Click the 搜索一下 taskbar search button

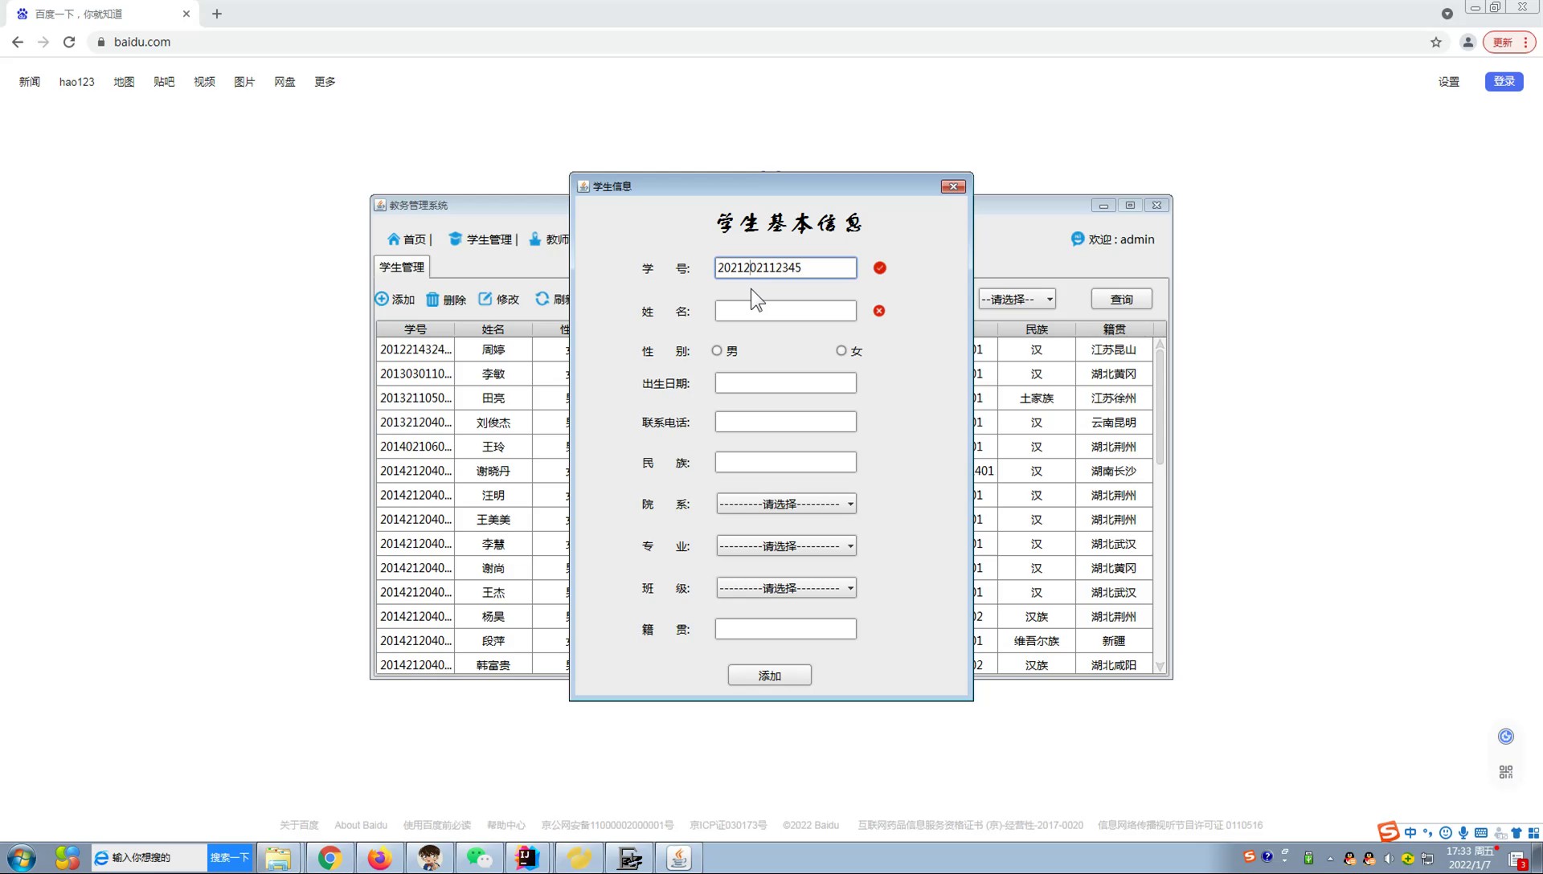tap(230, 858)
